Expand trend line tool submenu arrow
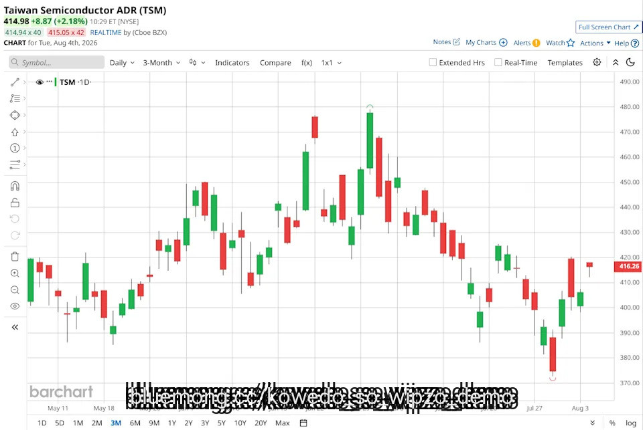This screenshot has height=430, width=643. tap(25, 82)
